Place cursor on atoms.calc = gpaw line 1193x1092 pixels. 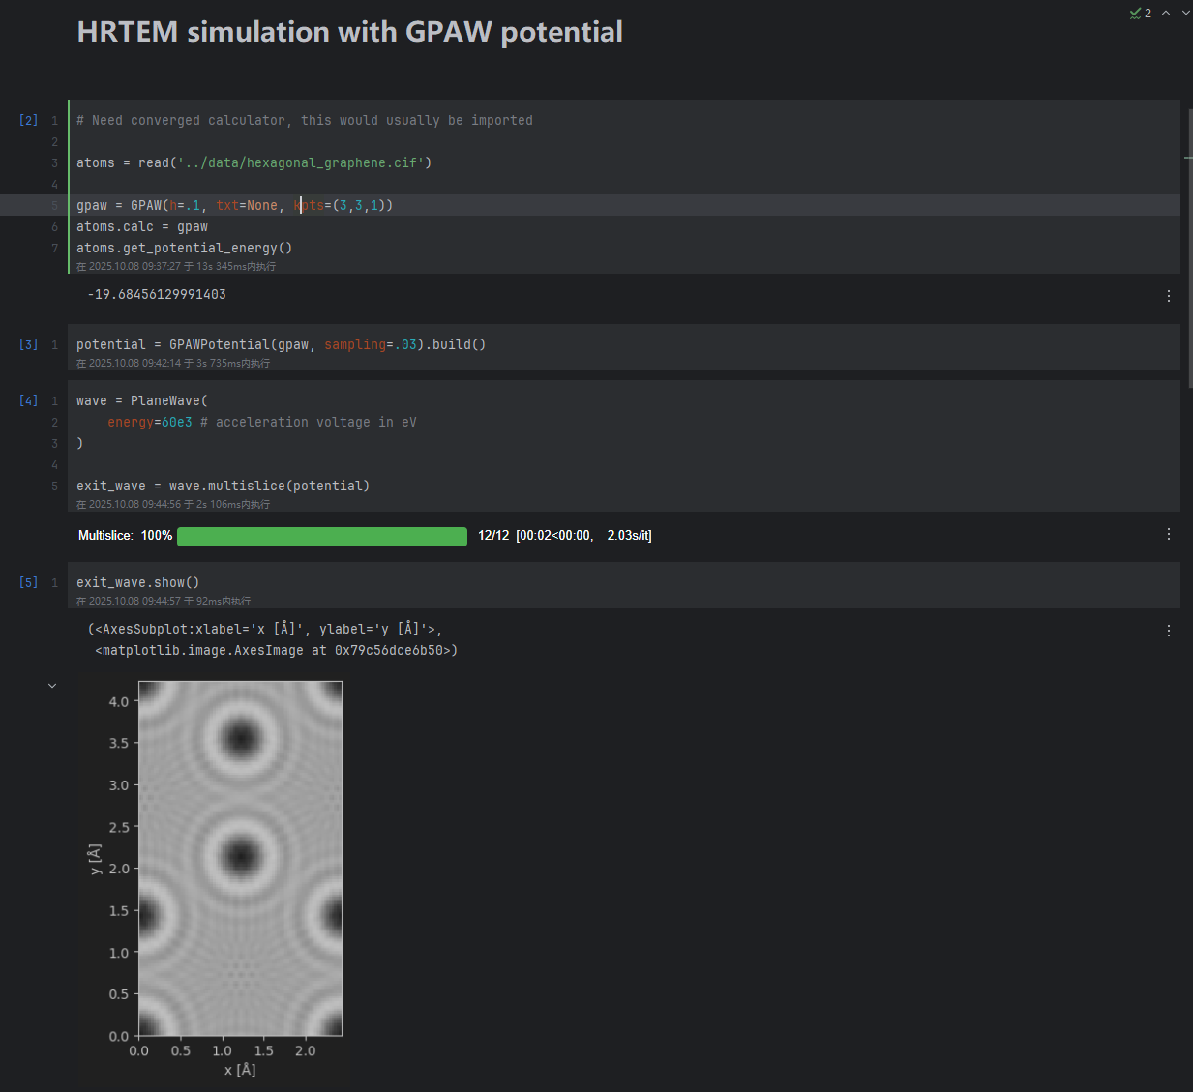(x=142, y=226)
